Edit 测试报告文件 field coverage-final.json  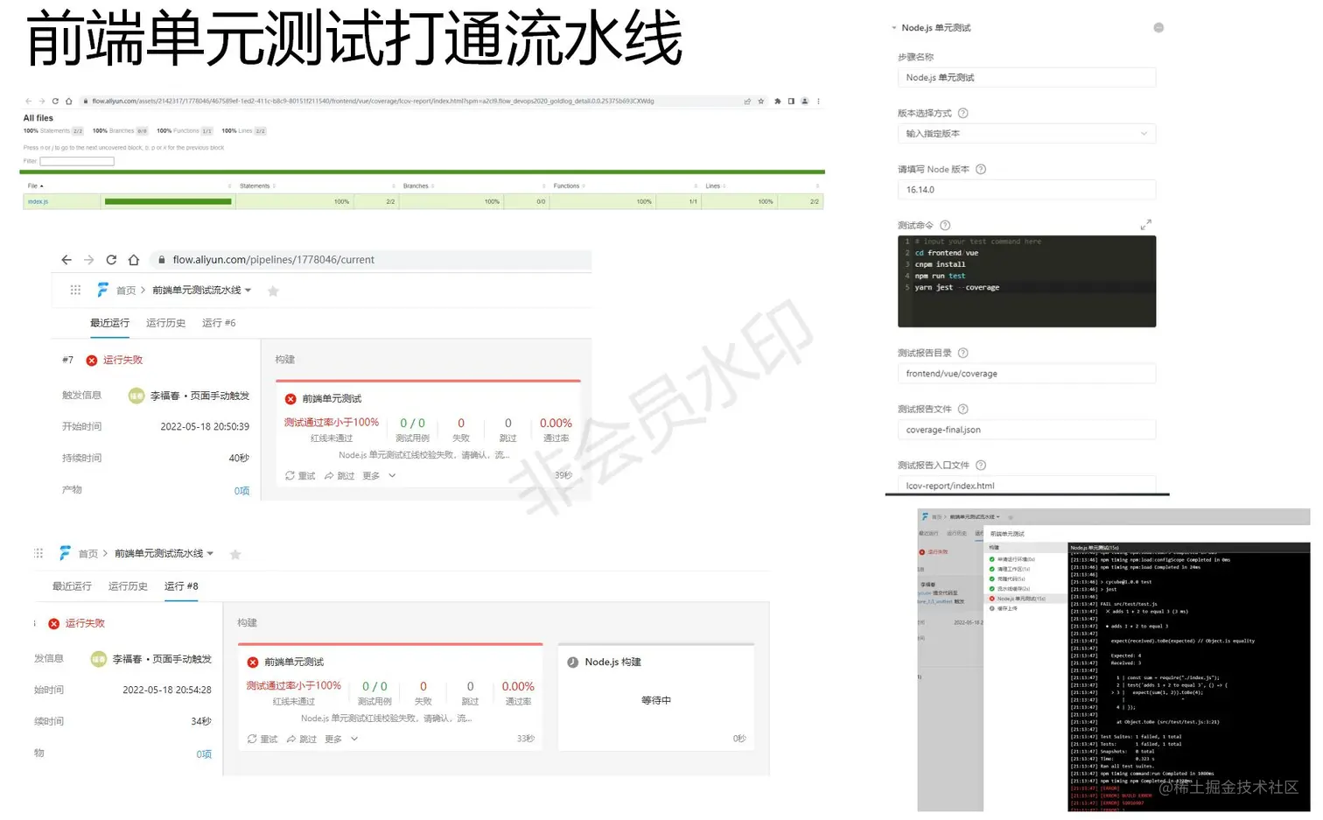tap(1026, 430)
